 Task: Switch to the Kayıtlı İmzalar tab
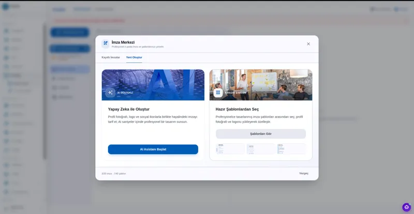(x=111, y=57)
